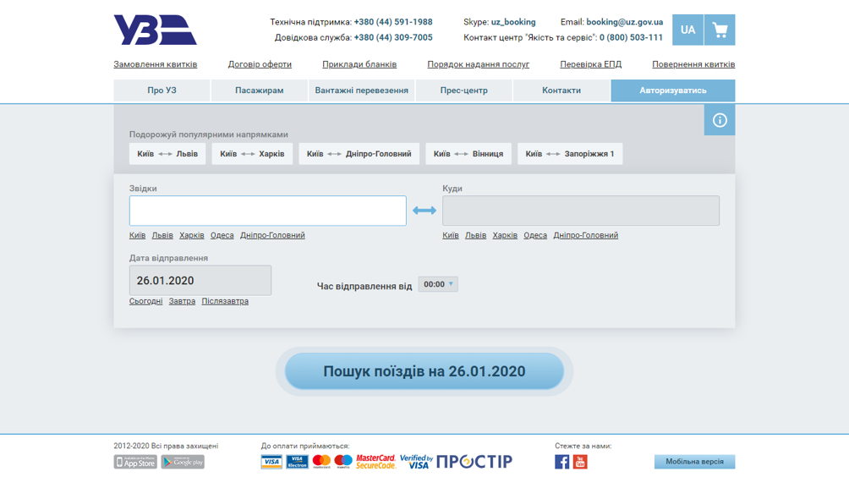Choose Київ under the Куди field
The height and width of the screenshot is (477, 849).
click(x=451, y=235)
